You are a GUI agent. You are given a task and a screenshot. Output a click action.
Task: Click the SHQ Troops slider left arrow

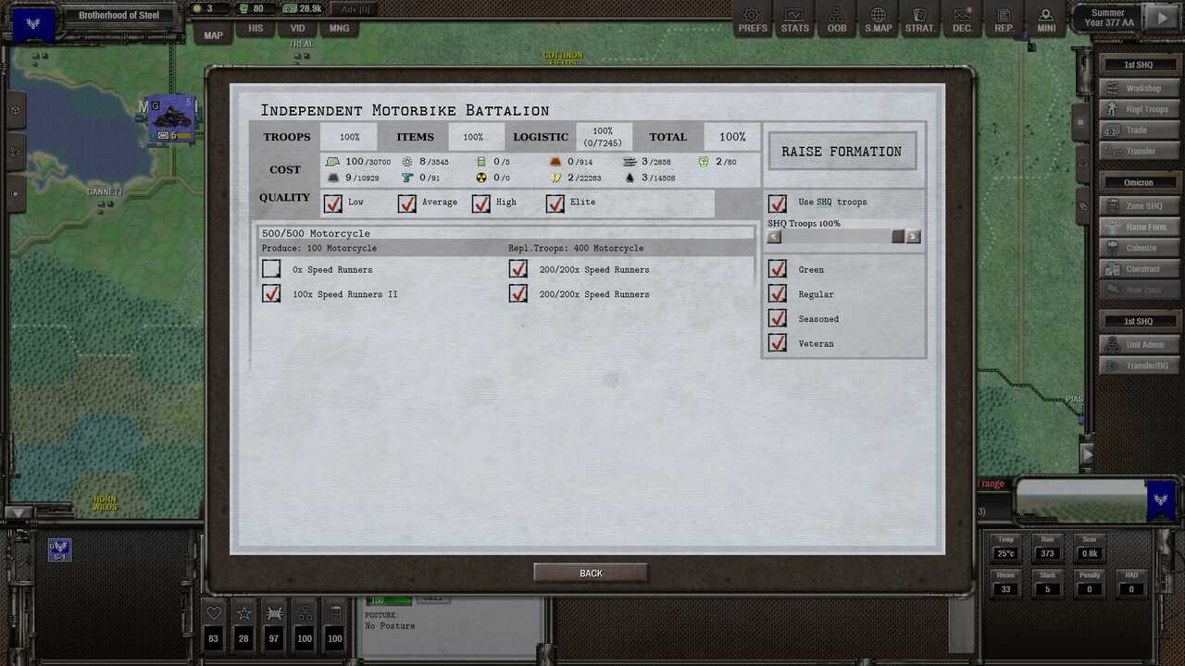775,237
